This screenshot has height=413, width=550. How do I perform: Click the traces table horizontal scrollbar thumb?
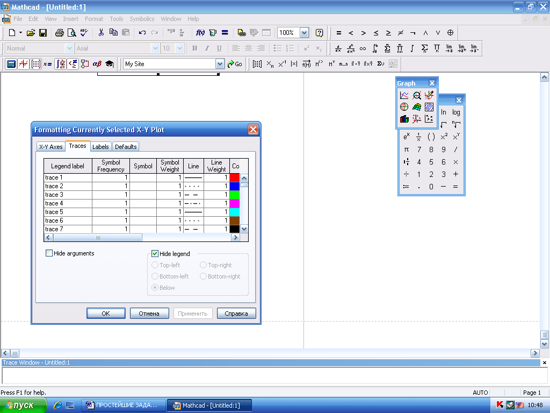[98, 238]
